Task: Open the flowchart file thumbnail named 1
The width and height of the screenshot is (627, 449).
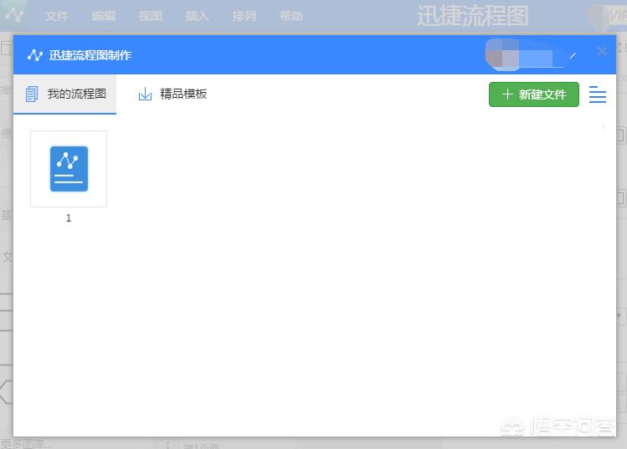Action: pyautogui.click(x=69, y=169)
